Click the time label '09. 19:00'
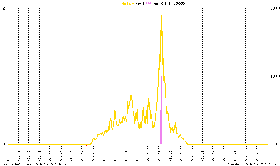 pyautogui.click(x=213, y=153)
